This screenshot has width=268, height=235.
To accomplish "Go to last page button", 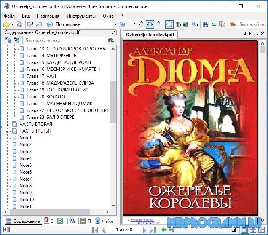I will [x=153, y=230].
